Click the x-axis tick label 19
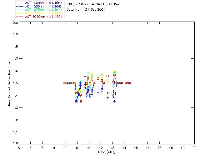 tap(183, 148)
